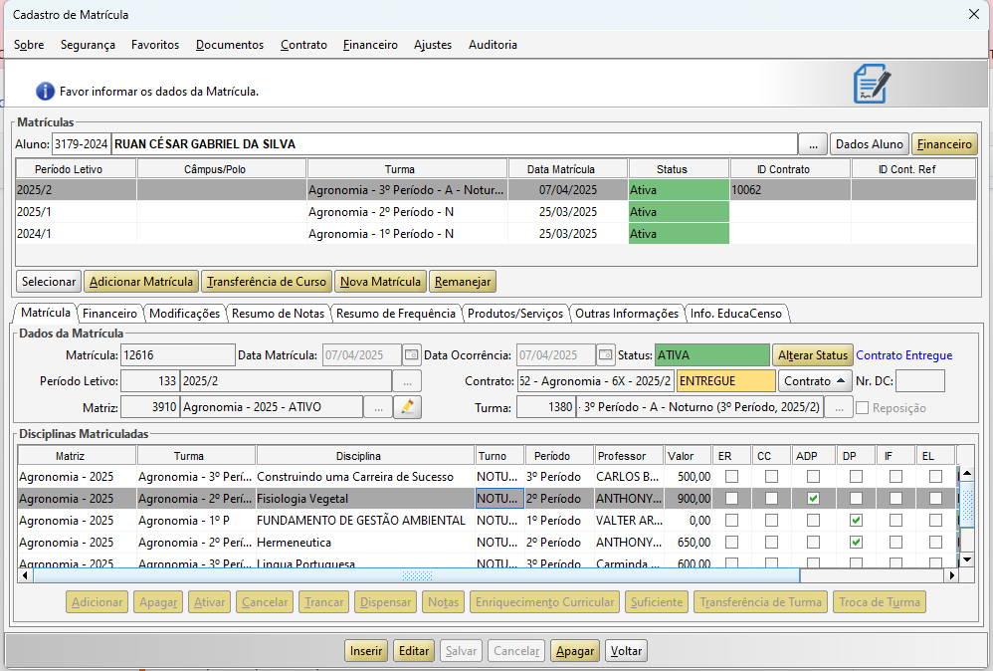The image size is (993, 671).
Task: Click the pencil edit icon beside Matriz
Action: pos(407,407)
